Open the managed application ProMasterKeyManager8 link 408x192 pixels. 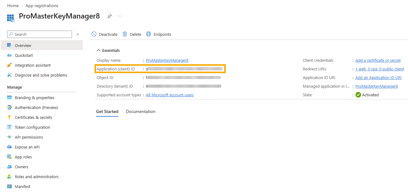point(376,86)
